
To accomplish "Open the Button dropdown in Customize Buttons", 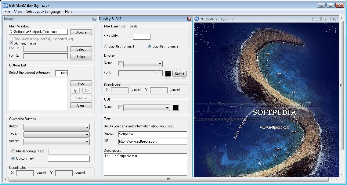I will tap(56, 127).
